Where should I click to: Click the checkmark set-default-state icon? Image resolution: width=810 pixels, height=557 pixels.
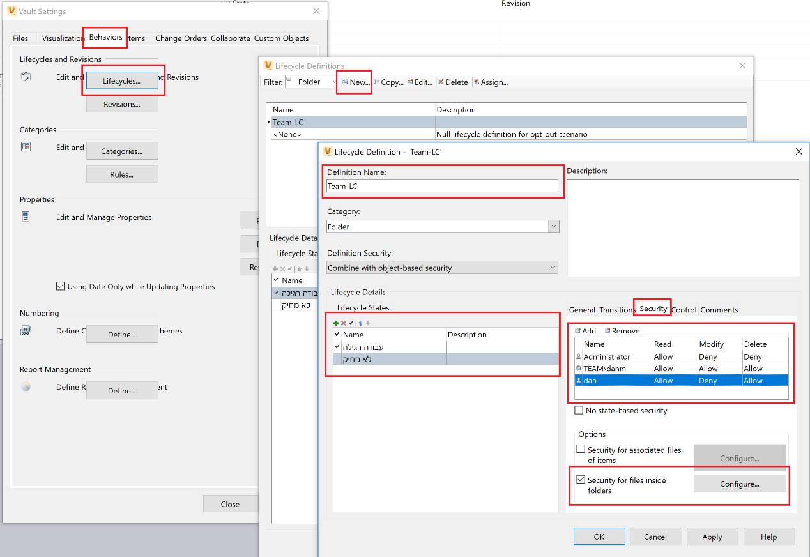[x=351, y=324]
